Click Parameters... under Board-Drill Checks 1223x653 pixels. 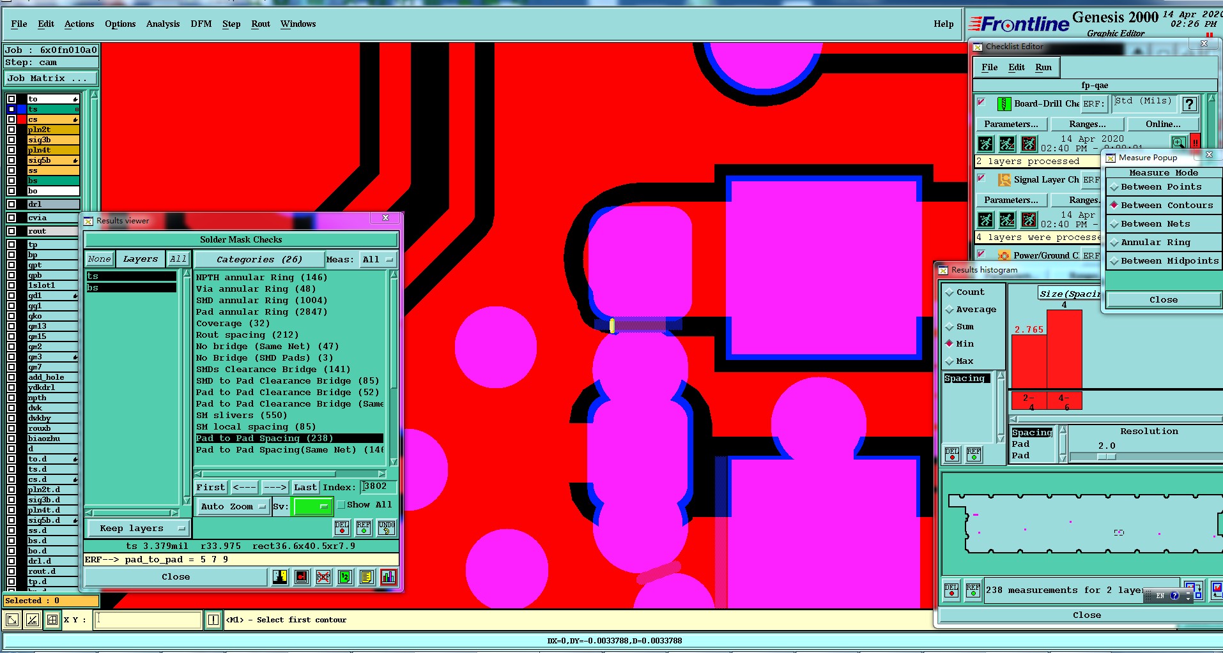[x=1011, y=124]
